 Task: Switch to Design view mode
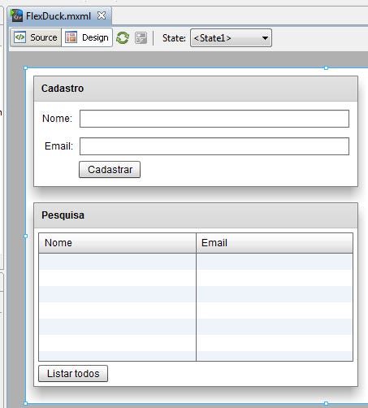(87, 37)
